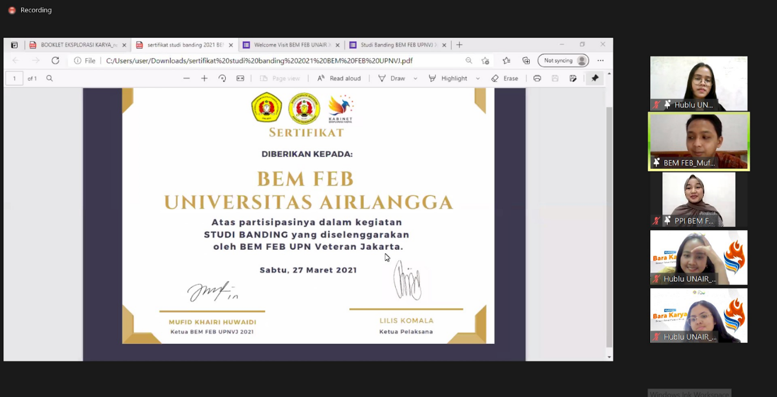Viewport: 777px width, 397px height.
Task: Select first Hublu UN participant video tile
Action: click(699, 83)
